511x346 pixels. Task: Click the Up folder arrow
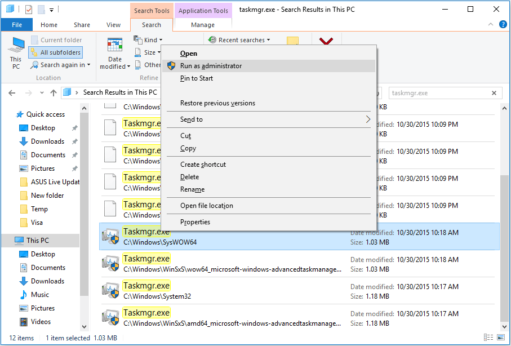pos(54,93)
